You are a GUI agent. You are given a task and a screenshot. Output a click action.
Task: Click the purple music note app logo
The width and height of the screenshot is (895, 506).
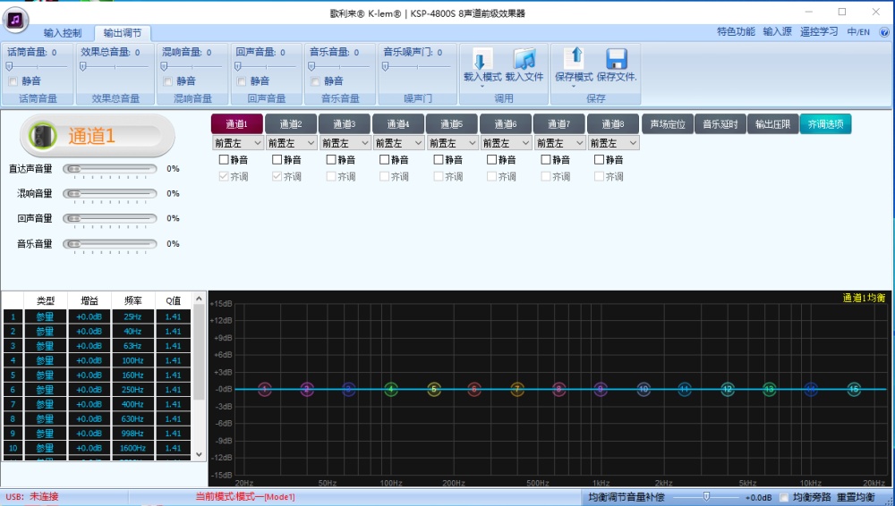coord(17,17)
